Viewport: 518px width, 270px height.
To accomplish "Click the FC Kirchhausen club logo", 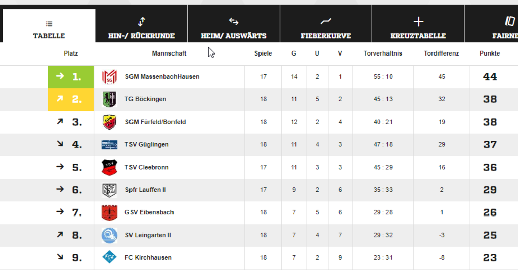I will coord(109,257).
